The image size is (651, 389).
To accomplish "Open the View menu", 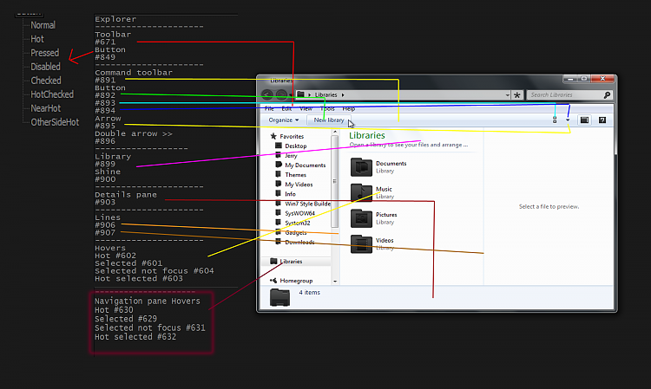I will 306,108.
